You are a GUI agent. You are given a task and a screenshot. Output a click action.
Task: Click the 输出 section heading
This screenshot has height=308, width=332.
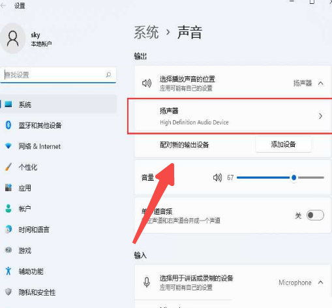coord(140,56)
